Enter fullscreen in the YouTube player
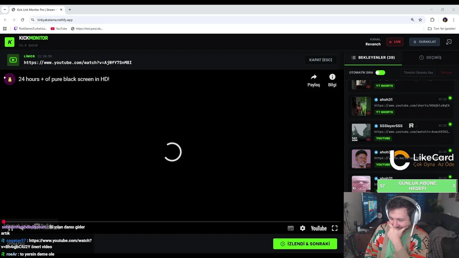 pyautogui.click(x=335, y=228)
